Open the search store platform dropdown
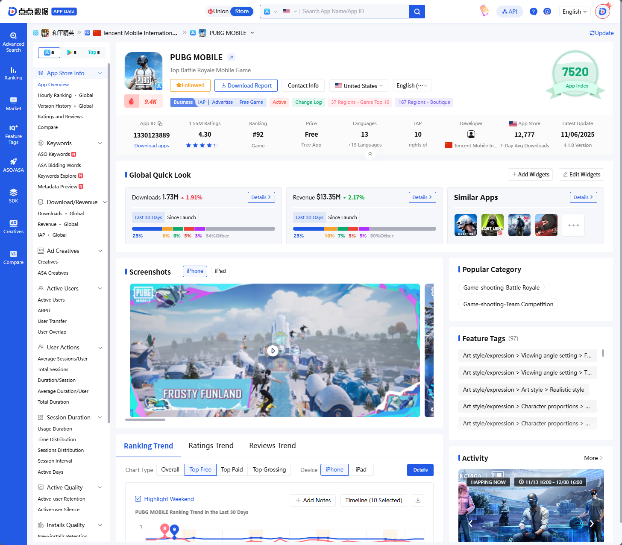Image resolution: width=622 pixels, height=545 pixels. (270, 12)
